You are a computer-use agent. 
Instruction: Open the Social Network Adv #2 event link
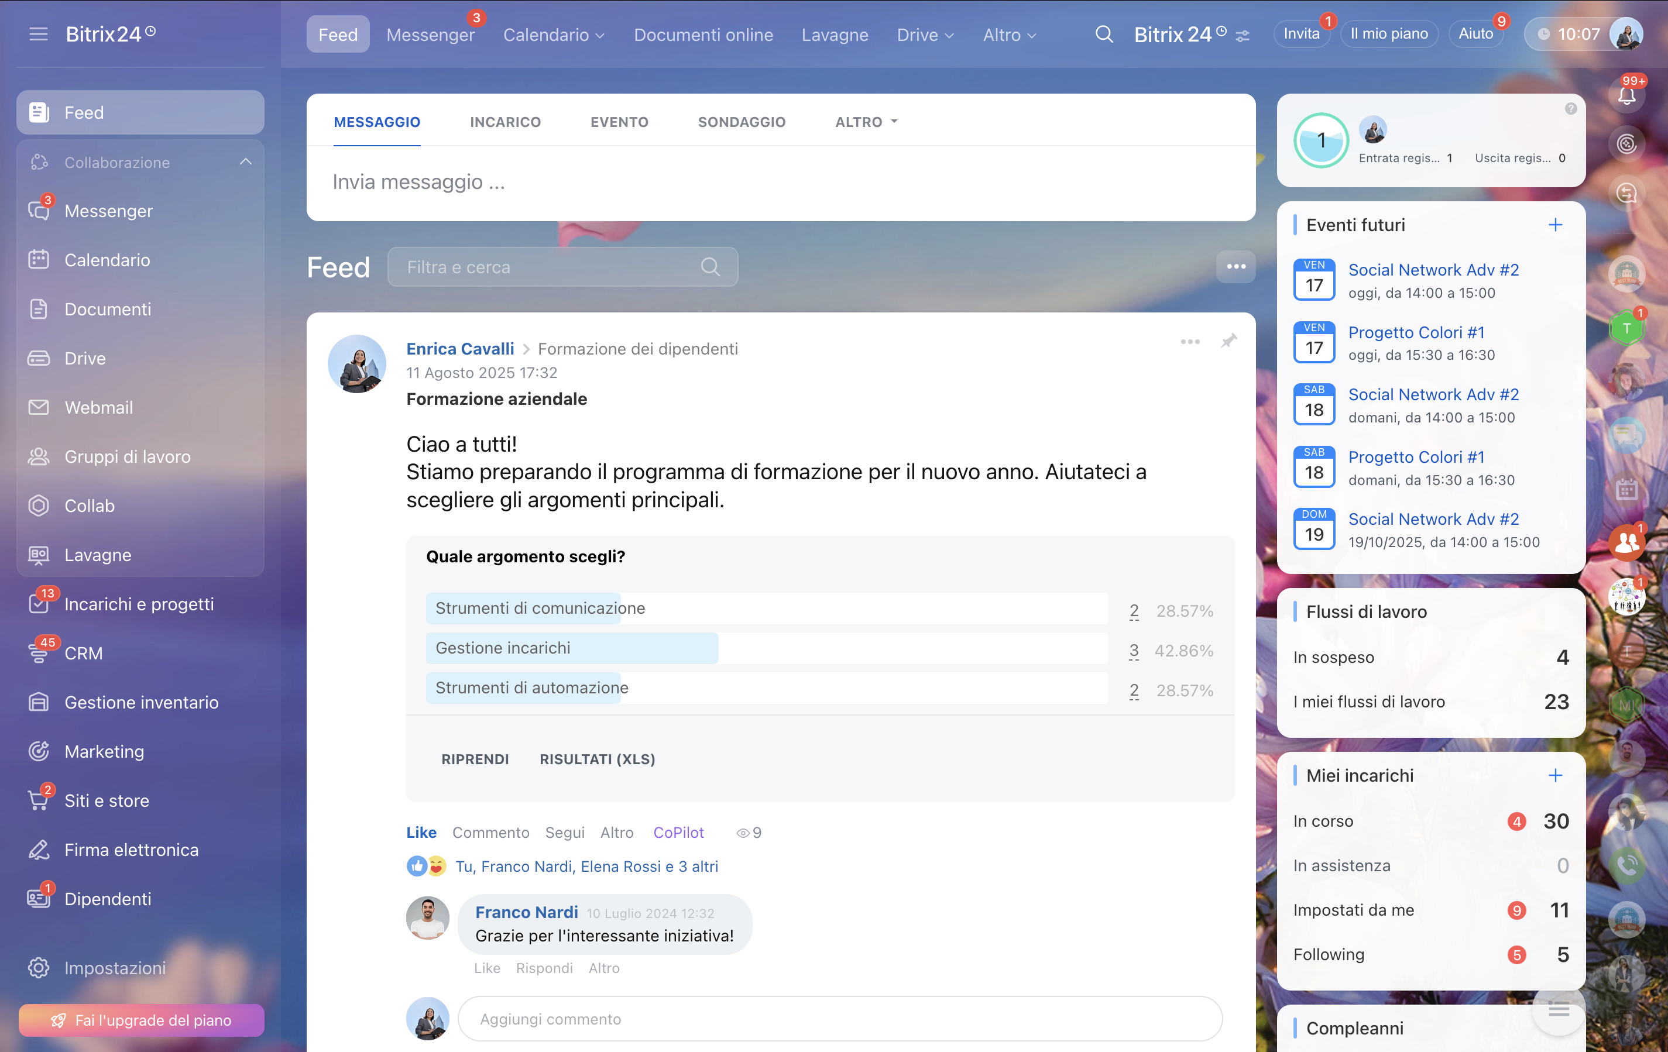pos(1433,269)
